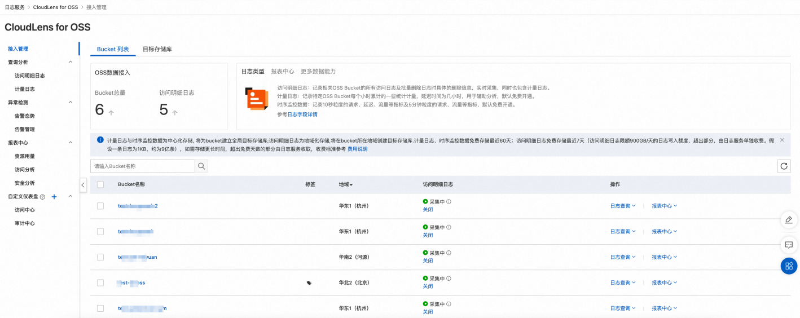The width and height of the screenshot is (800, 318).
Task: Tick the checkbox for the 华南2（河源）bucket
Action: click(x=100, y=257)
